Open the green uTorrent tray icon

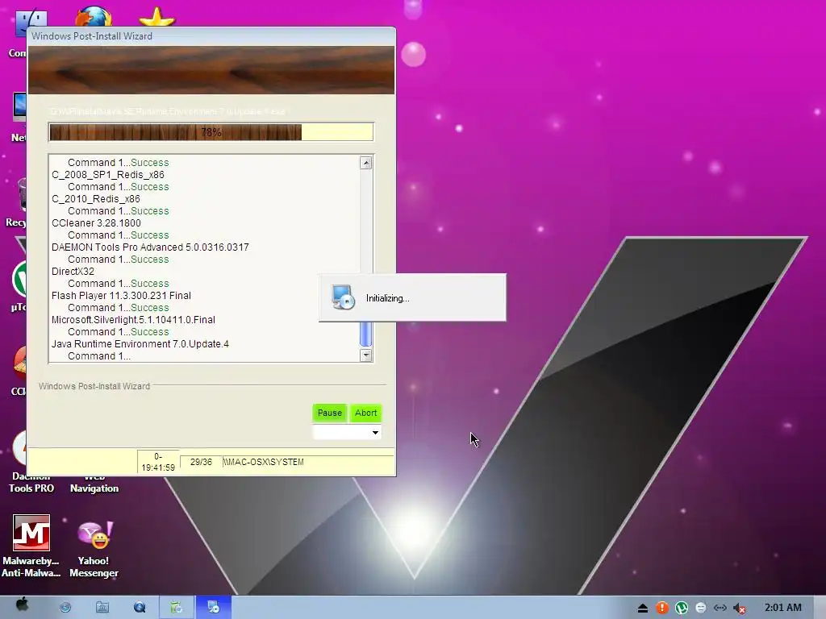coord(682,608)
